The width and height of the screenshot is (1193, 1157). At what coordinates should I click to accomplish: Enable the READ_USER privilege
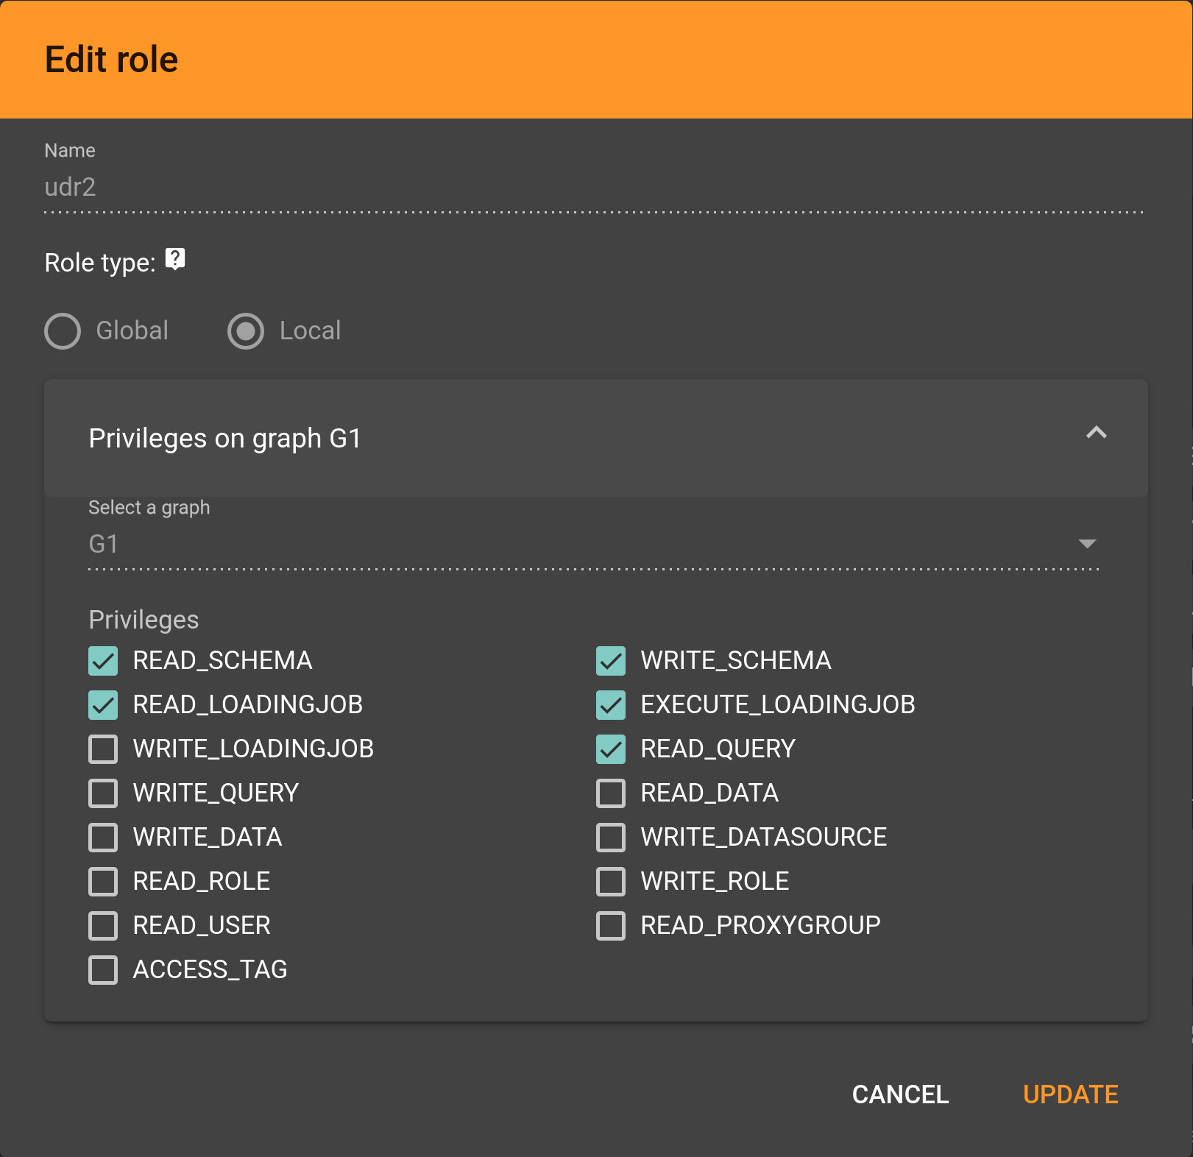103,926
